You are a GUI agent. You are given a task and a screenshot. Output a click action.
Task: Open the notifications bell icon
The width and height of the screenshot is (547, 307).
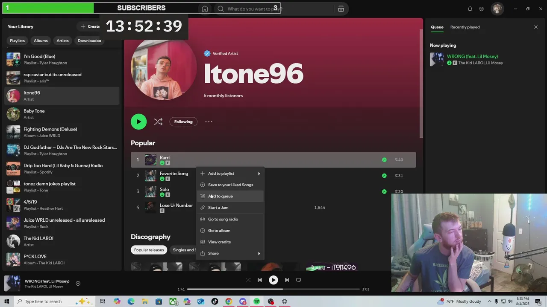[x=470, y=9]
